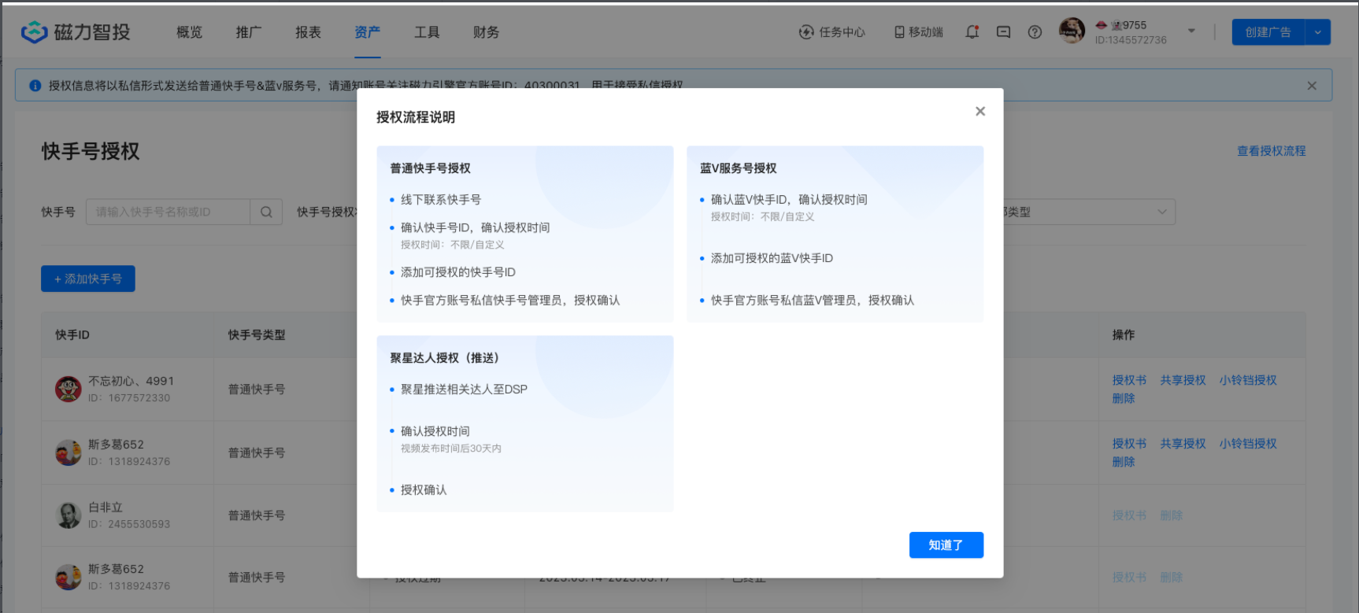The height and width of the screenshot is (613, 1359).
Task: Dismiss the blue info banner
Action: pos(1312,86)
